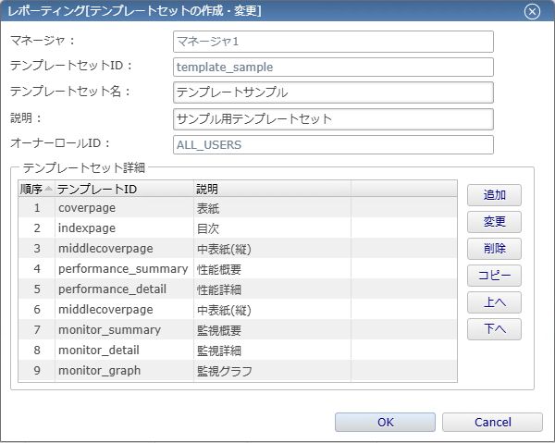Viewport: 555px width, 443px height.
Task: Click the テンプレートセットID field
Action: [x=333, y=67]
